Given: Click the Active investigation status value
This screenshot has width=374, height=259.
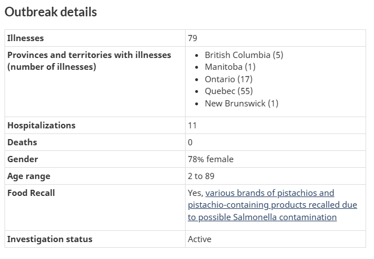Looking at the screenshot, I should click(199, 239).
